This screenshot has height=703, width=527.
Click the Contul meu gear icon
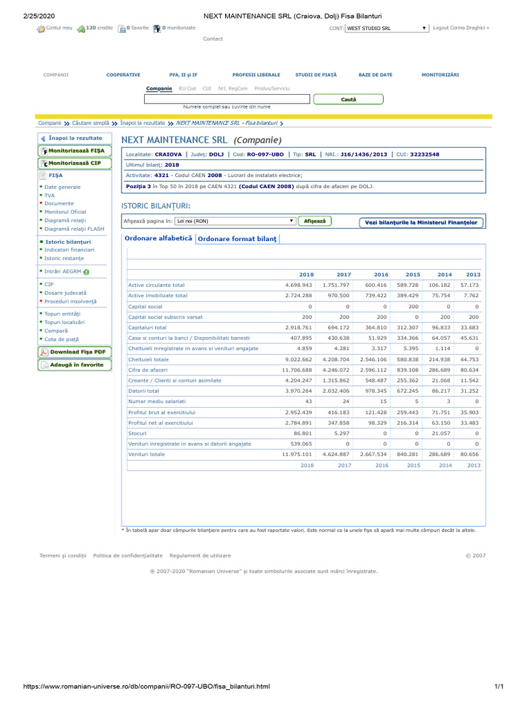pyautogui.click(x=40, y=29)
